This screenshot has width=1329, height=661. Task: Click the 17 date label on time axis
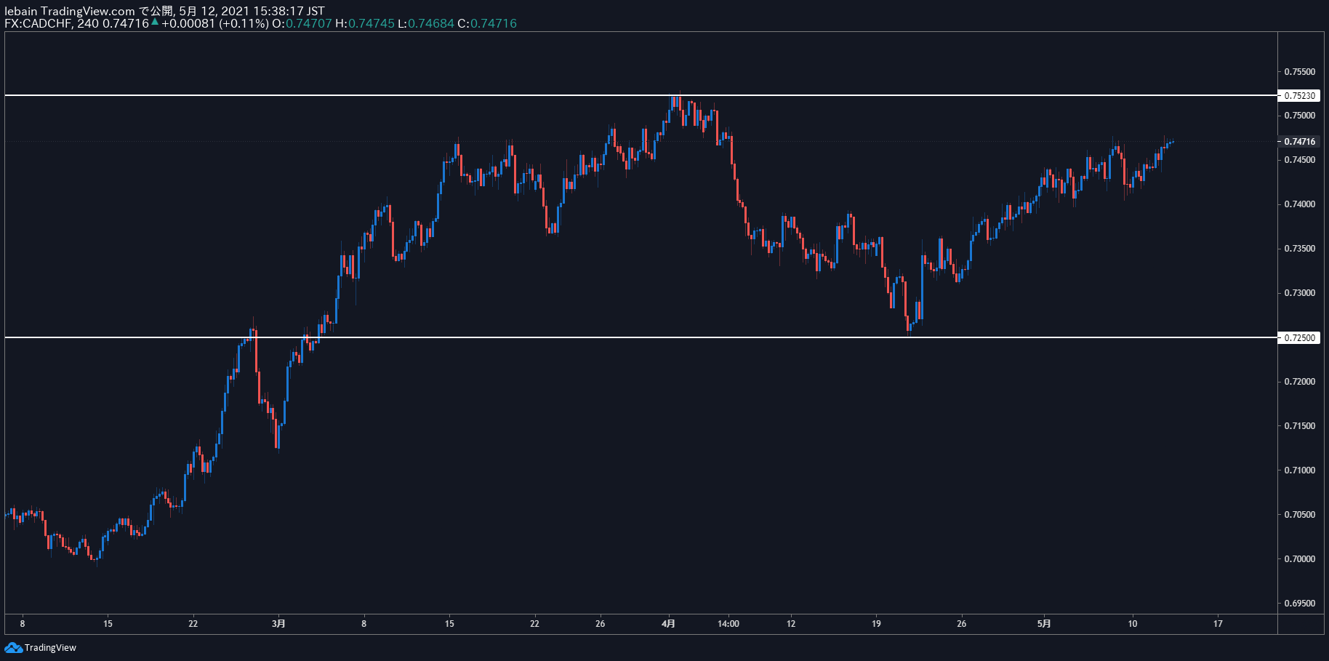tap(1218, 623)
